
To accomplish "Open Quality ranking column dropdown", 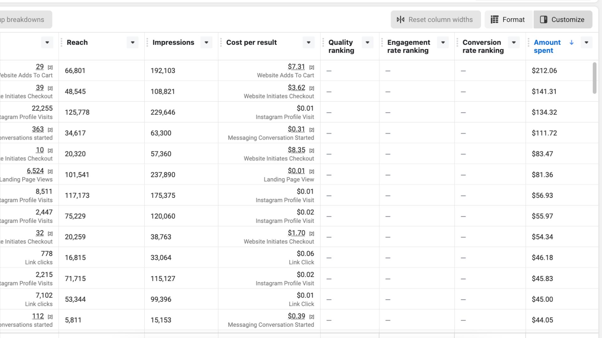I will point(367,43).
